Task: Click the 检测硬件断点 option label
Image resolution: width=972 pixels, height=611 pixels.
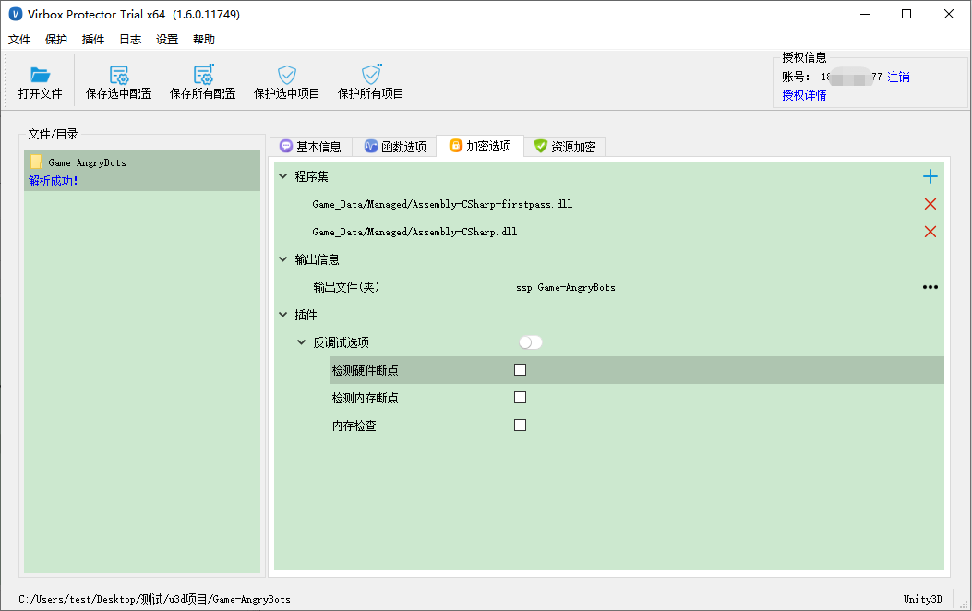Action: point(366,370)
